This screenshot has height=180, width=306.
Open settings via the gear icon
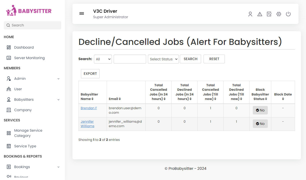279,14
